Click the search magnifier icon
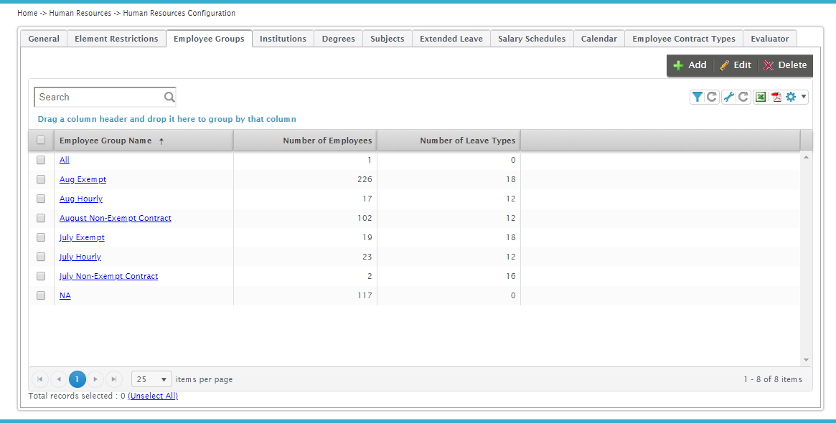This screenshot has height=423, width=836. point(169,97)
